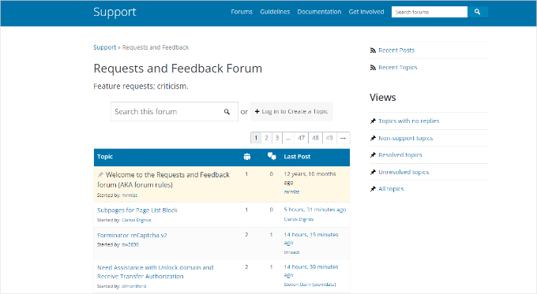Click the next page arrow in pagination

coord(344,138)
